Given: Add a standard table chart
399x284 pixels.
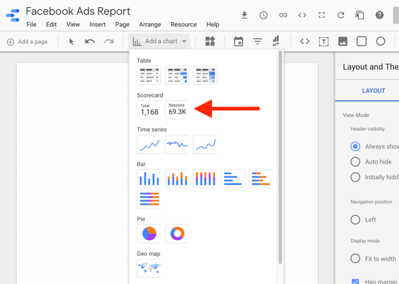Looking at the screenshot, I should point(149,75).
